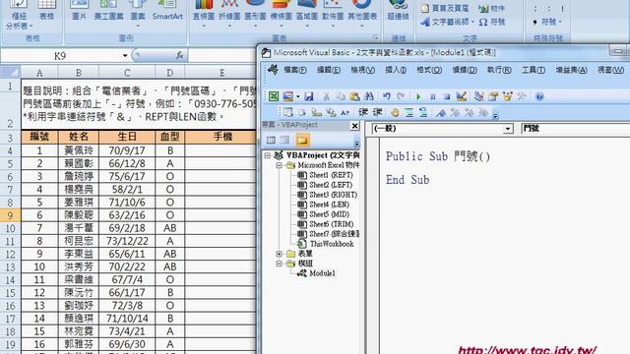Click the Redo arrow in VBA toolbar

pos(401,96)
